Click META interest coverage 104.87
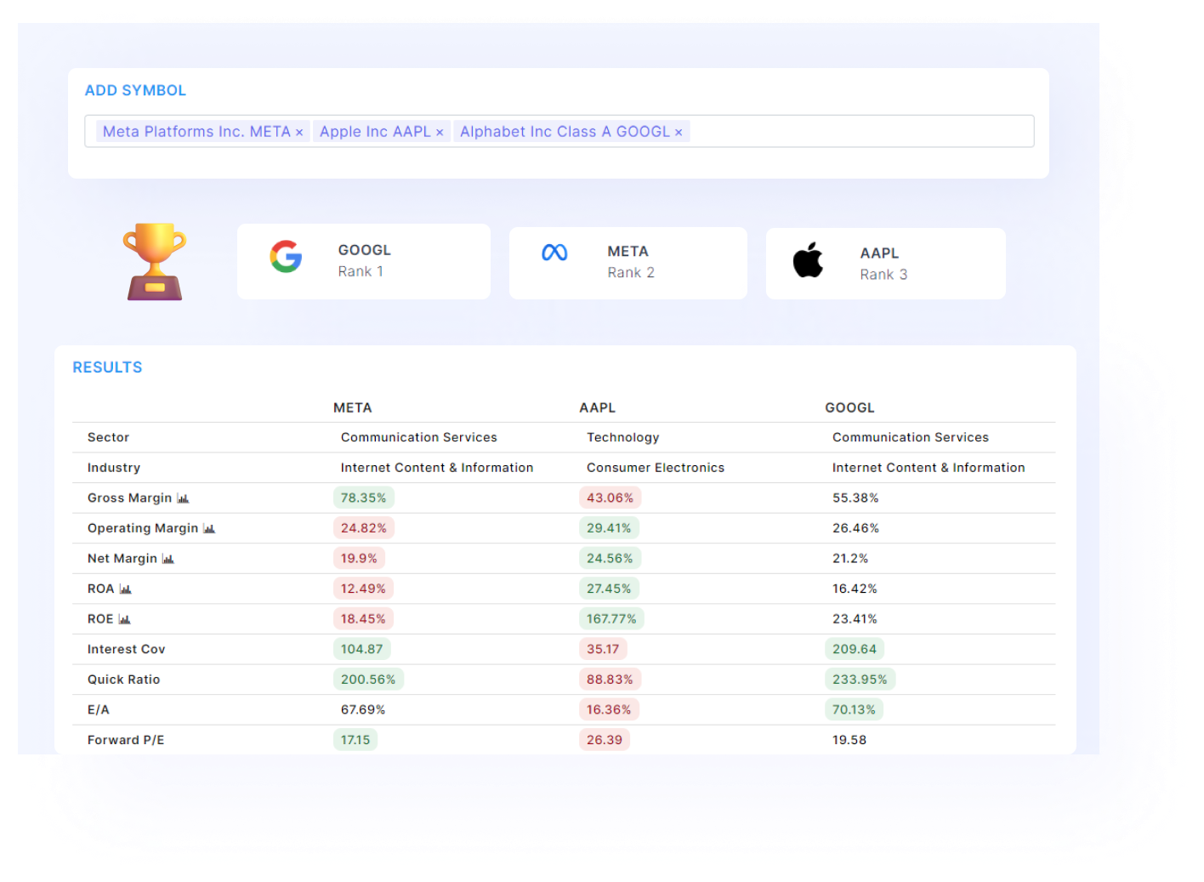 click(362, 649)
